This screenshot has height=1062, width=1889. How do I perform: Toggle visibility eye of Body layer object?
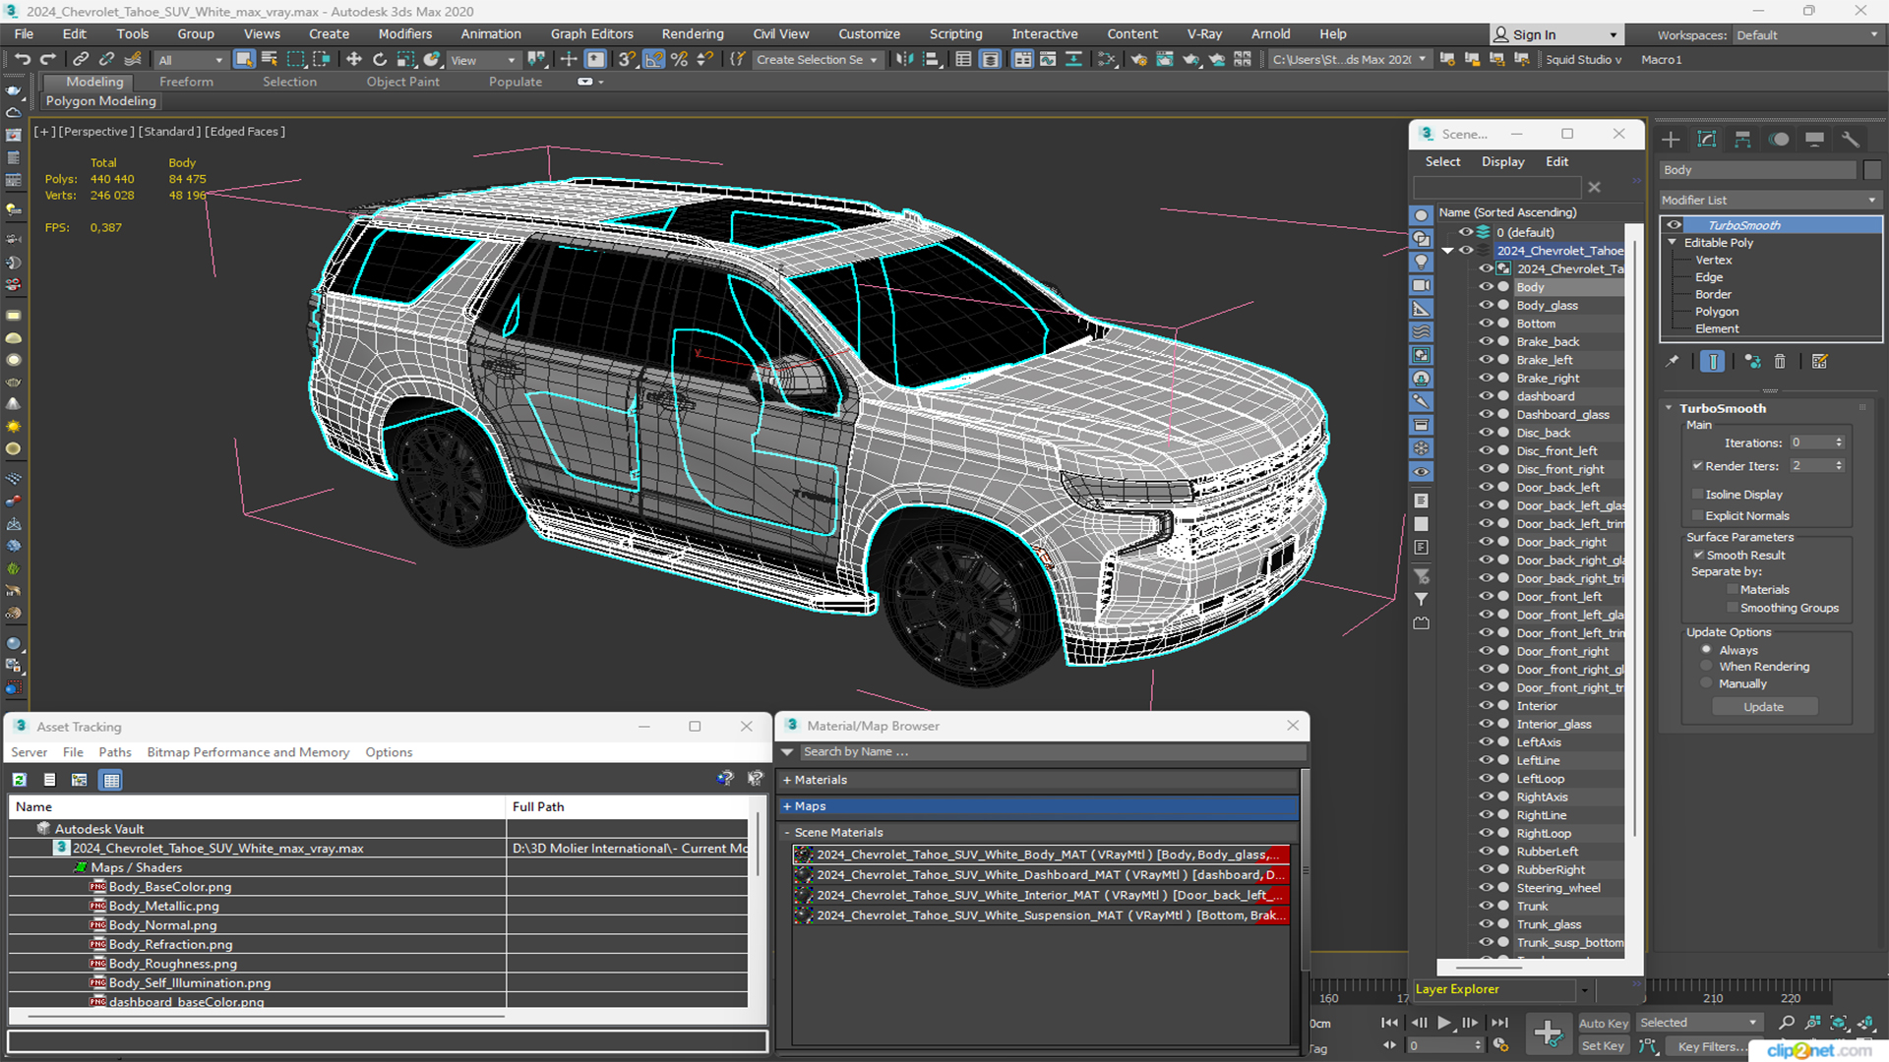[1487, 287]
